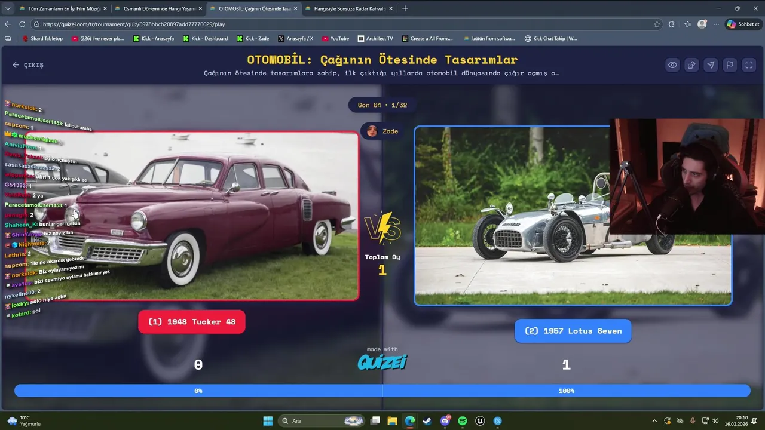Viewport: 765px width, 430px height.
Task: Go back in browser history
Action: coord(8,24)
